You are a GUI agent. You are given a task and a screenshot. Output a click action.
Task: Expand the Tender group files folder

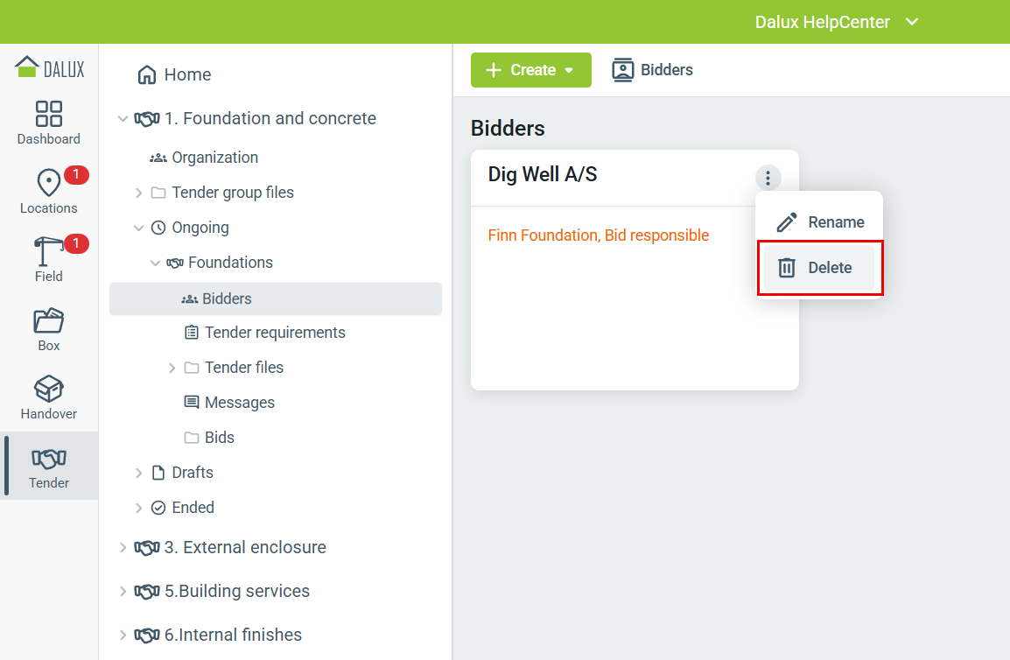[138, 193]
